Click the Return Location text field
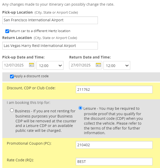Screen dimensions: 160x168 (50, 46)
